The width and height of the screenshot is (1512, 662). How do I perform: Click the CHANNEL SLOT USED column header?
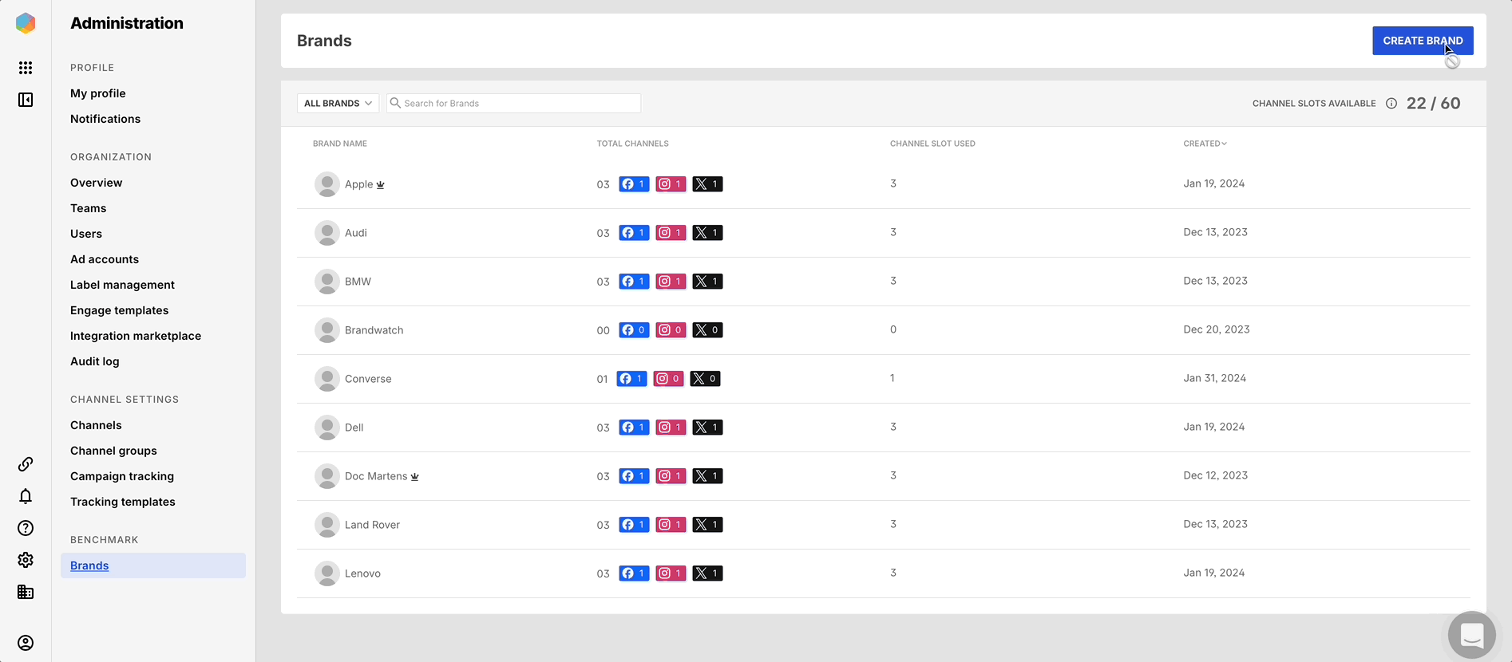[x=932, y=144]
